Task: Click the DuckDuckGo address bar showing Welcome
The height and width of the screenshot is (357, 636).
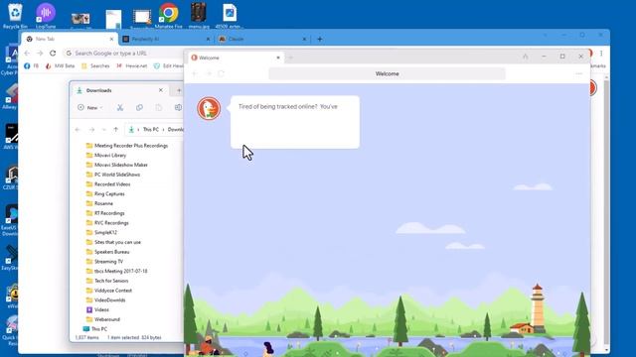Action: pyautogui.click(x=387, y=73)
